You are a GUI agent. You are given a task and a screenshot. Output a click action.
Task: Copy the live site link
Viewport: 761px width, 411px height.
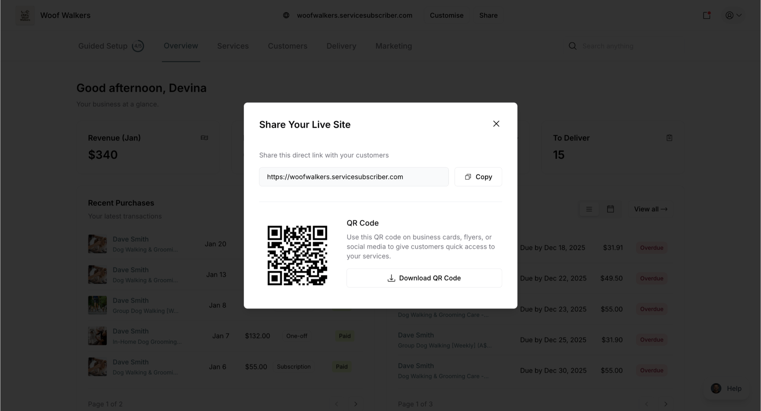pyautogui.click(x=478, y=177)
